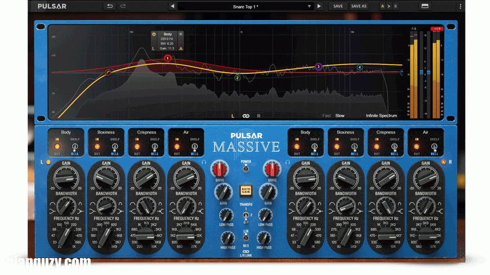
Task: Click the right Boxiness GAIN knob
Action: (346, 178)
